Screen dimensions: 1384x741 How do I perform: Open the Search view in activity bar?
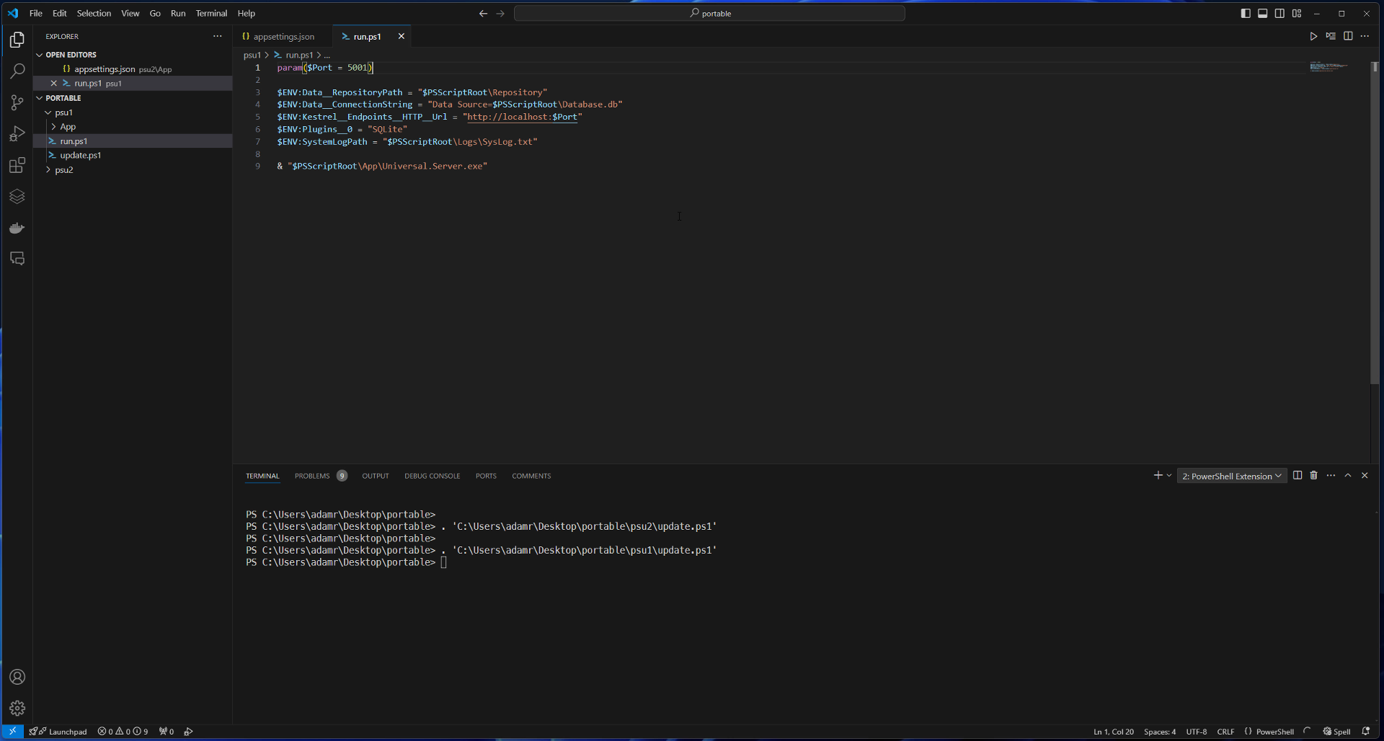click(x=17, y=71)
